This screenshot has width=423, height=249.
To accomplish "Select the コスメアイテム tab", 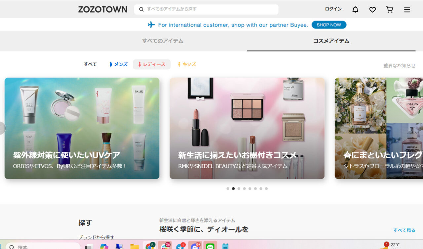I will [331, 41].
